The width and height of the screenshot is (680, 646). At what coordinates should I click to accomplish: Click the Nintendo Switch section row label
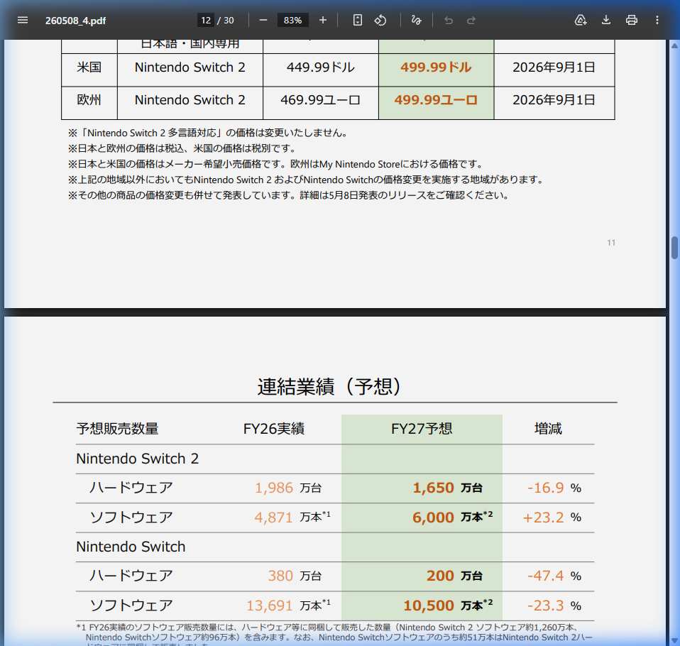[x=131, y=547]
